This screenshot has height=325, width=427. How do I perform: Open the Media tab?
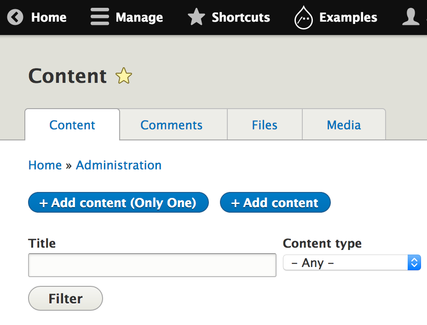pyautogui.click(x=344, y=125)
